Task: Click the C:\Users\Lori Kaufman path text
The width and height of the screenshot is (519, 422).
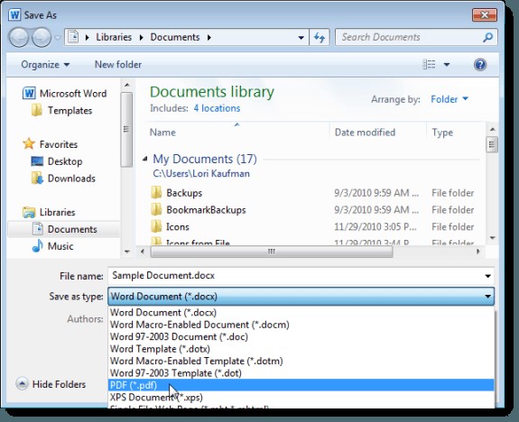Action: (201, 173)
